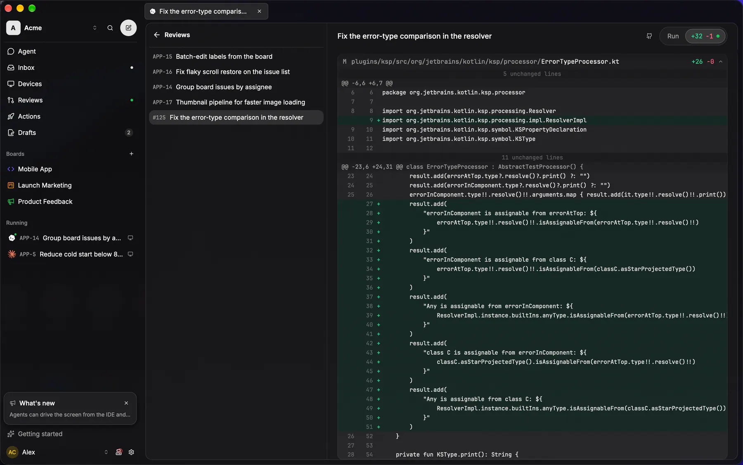Select the Fix the error-type comparis... tab
The image size is (743, 465).
click(x=206, y=11)
